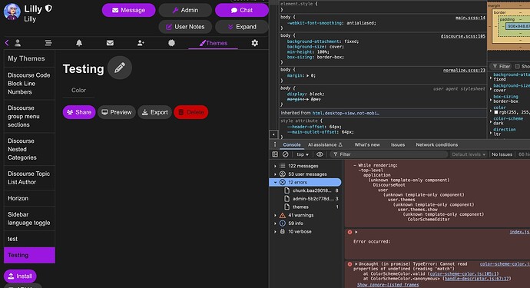Screen dimensions: 530x288
Task: Expand the 'Error occurred' console entry arrow
Action: (356, 232)
